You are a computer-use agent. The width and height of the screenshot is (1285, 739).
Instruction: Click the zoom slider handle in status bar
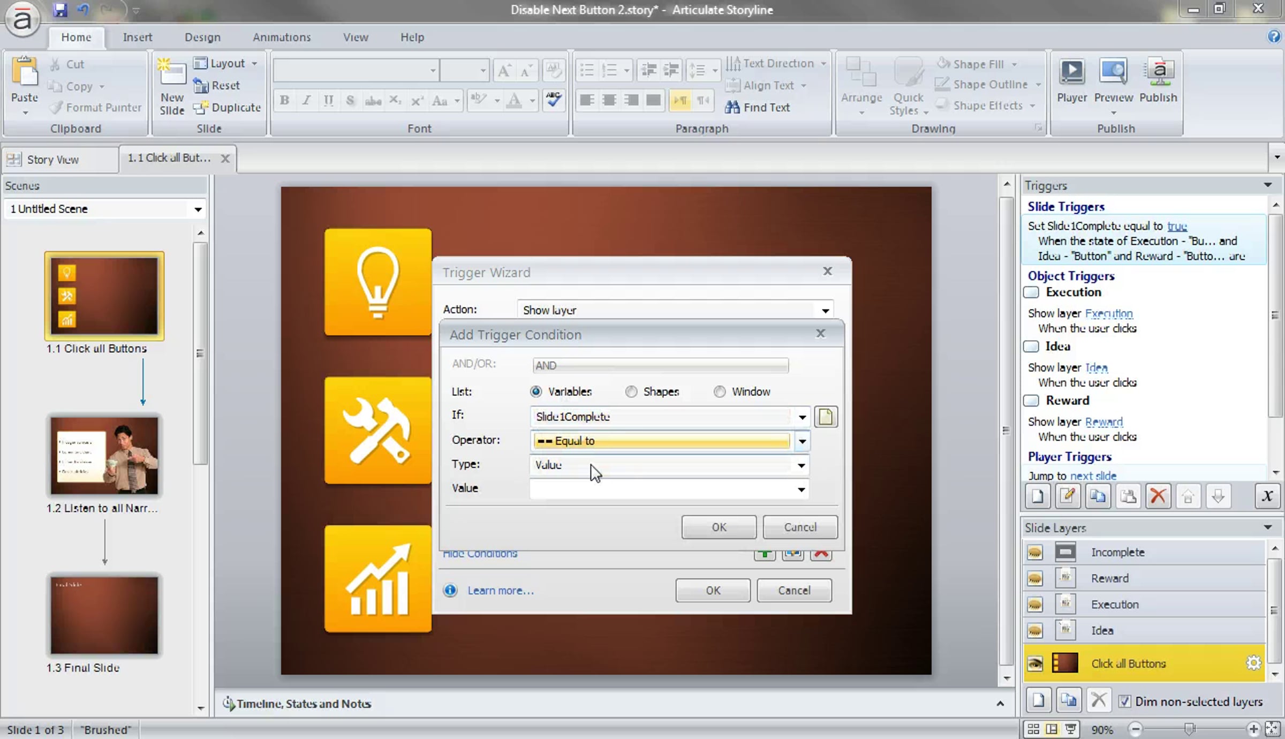pyautogui.click(x=1189, y=729)
